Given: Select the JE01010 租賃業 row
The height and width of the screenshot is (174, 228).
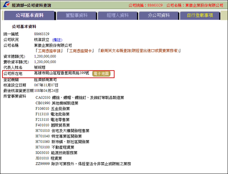Looking at the screenshot, I should pyautogui.click(x=49, y=158).
